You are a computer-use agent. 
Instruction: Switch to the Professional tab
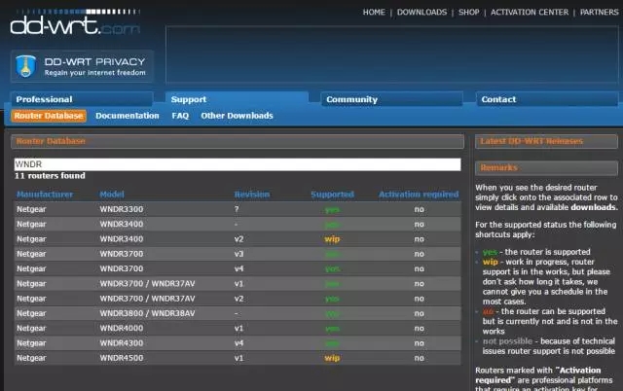coord(82,99)
